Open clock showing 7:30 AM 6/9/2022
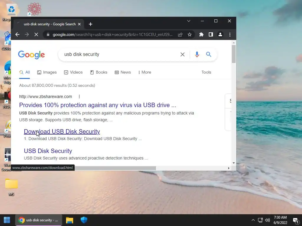Viewport: 302px width, 226px height. coord(280,220)
